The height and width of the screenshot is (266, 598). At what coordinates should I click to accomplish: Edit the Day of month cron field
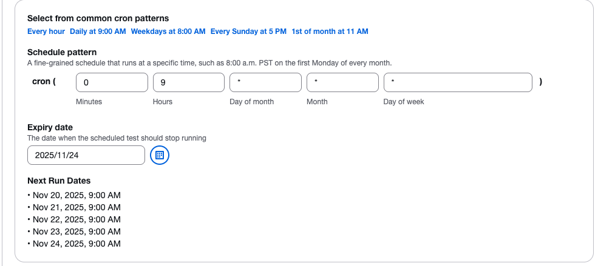click(x=265, y=82)
